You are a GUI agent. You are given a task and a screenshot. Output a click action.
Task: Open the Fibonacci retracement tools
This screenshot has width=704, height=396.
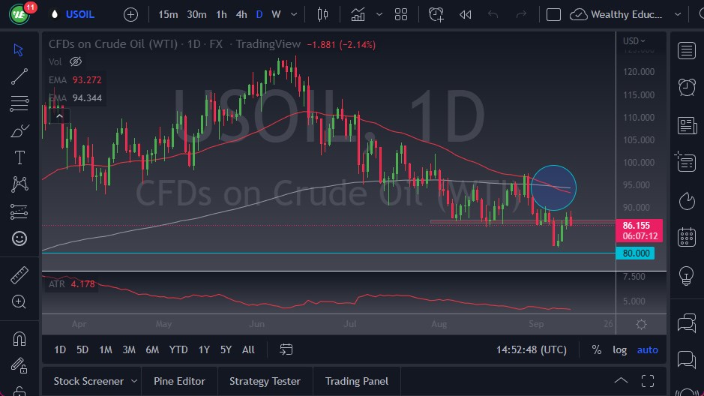[19, 103]
